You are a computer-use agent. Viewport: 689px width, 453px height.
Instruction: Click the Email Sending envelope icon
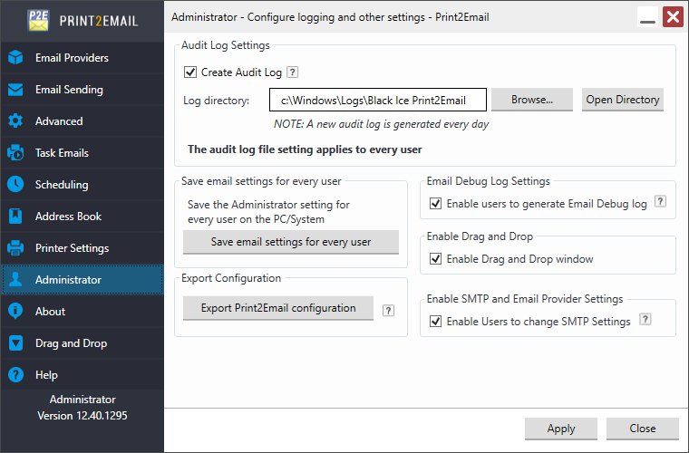point(15,90)
